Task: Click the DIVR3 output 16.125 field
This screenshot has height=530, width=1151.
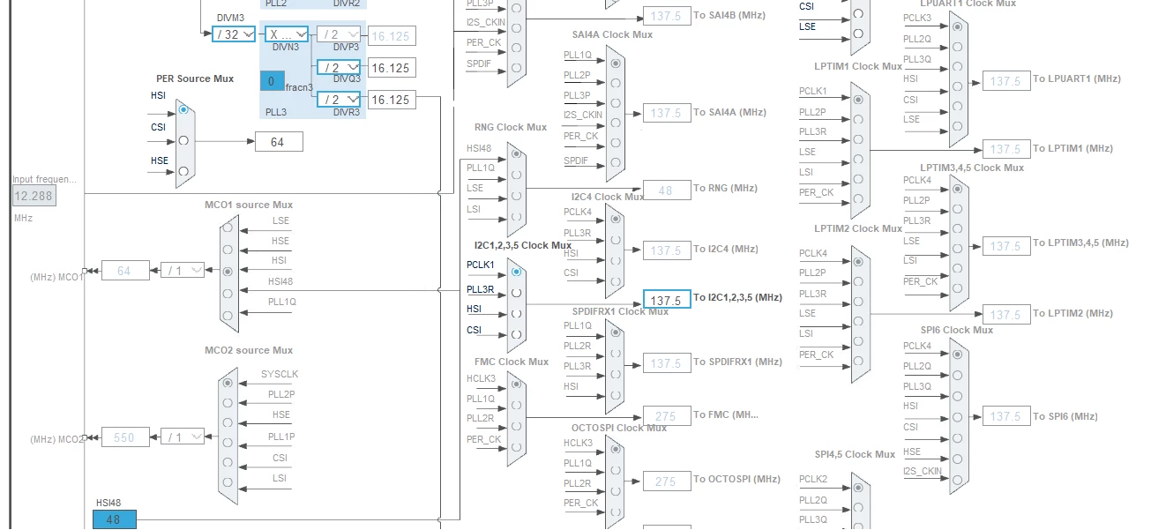Action: (392, 100)
